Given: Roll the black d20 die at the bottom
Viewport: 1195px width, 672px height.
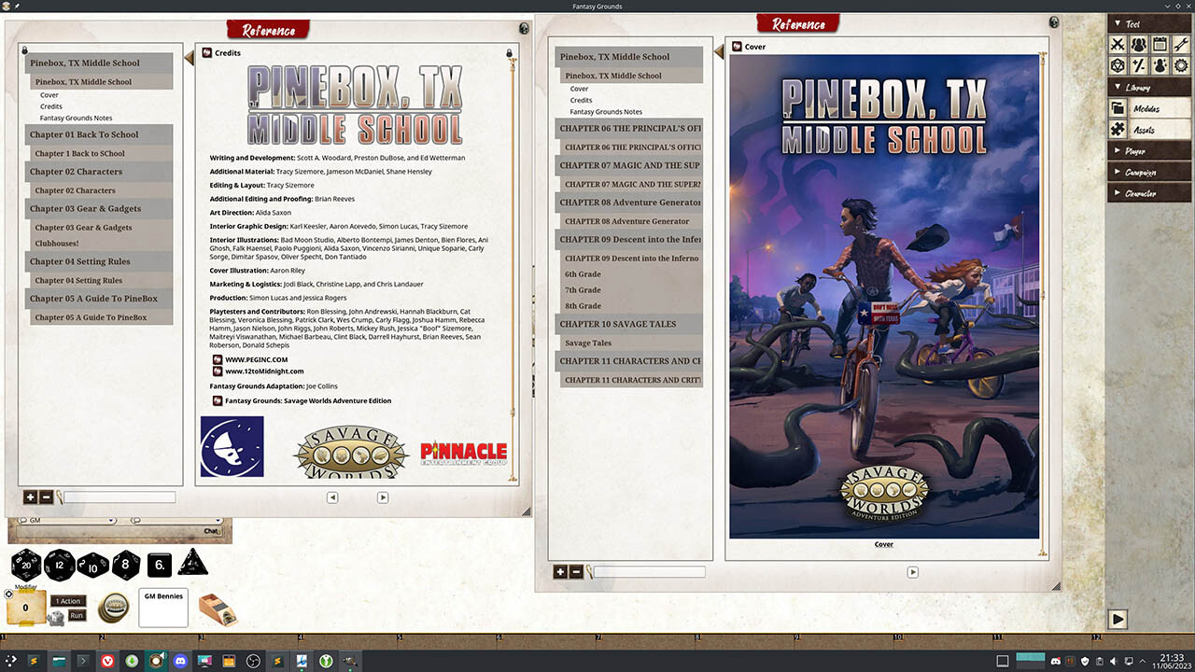Looking at the screenshot, I should coord(25,564).
